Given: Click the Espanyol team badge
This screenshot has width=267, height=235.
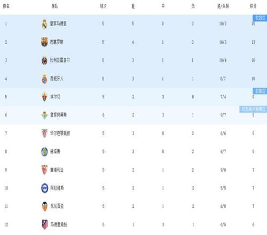Looking at the screenshot, I should click(x=44, y=79).
